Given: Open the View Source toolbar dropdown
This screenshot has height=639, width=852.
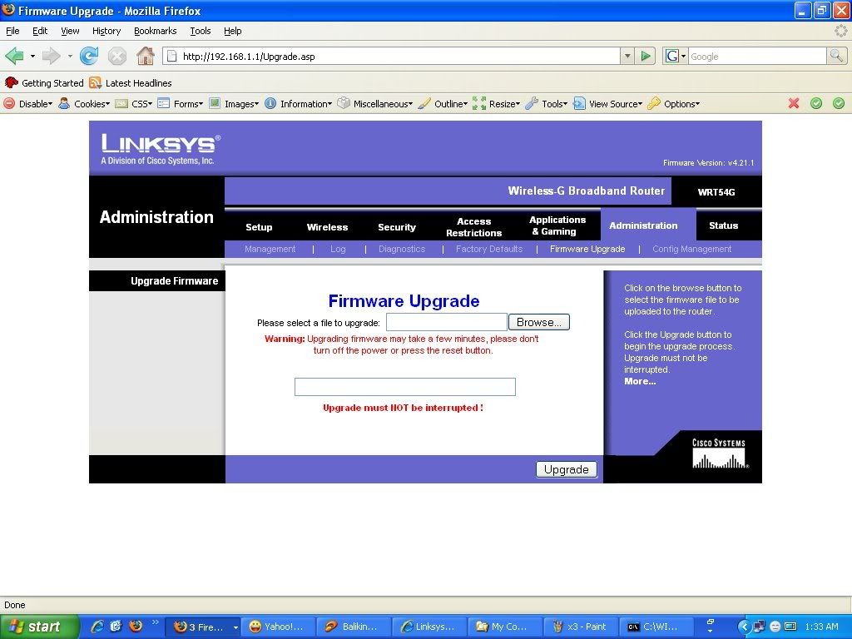Looking at the screenshot, I should 608,104.
